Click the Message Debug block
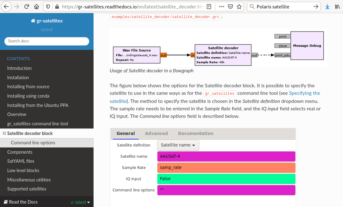The width and height of the screenshot is (343, 207). [x=307, y=46]
